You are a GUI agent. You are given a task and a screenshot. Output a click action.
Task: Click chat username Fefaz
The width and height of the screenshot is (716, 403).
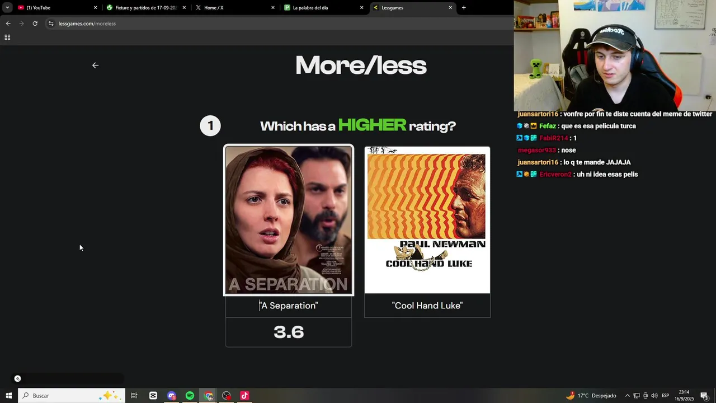pos(547,126)
